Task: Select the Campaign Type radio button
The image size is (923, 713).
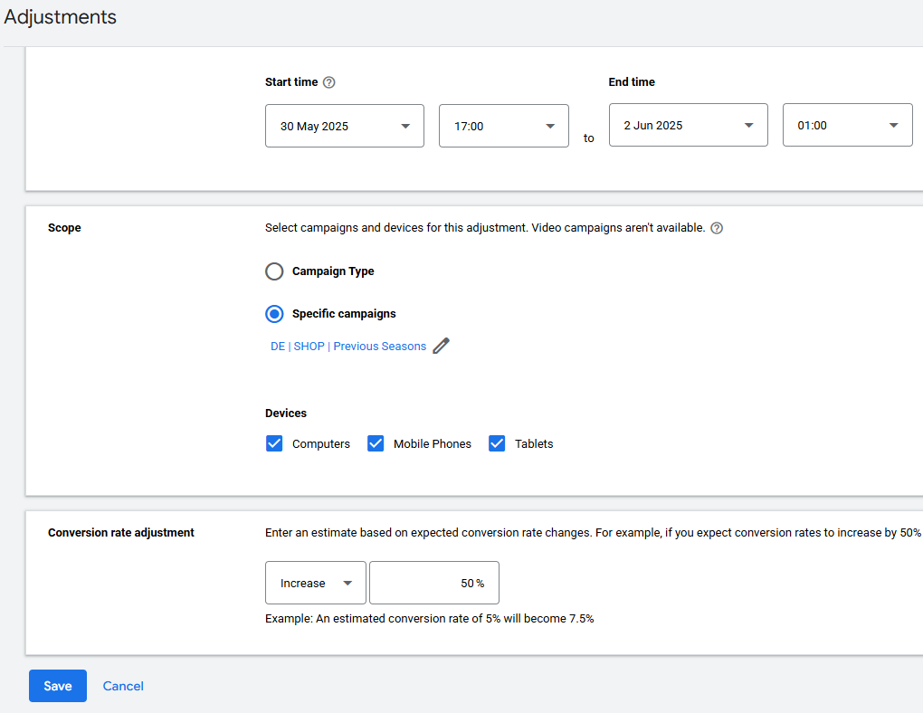Action: tap(274, 271)
